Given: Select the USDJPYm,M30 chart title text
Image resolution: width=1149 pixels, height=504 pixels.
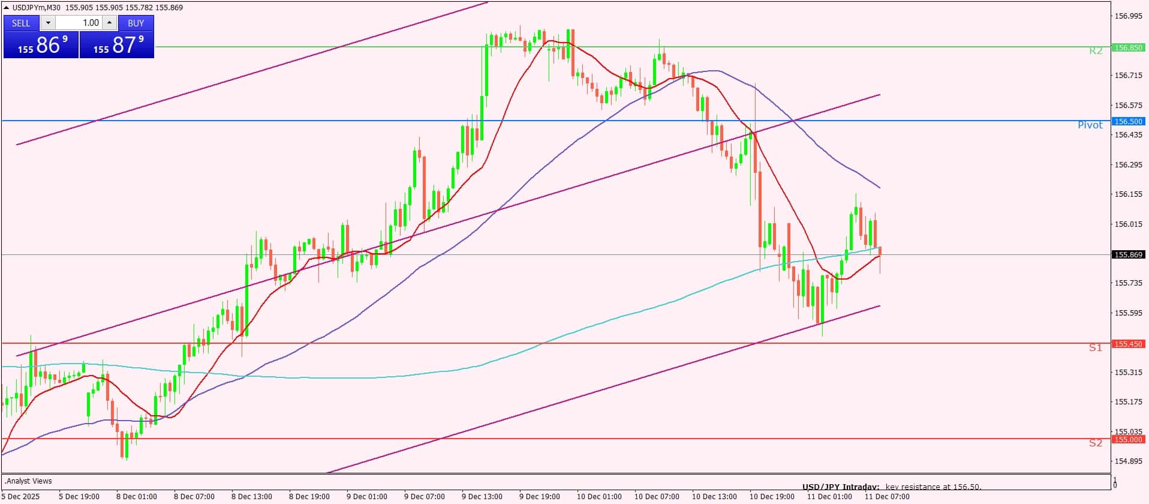Looking at the screenshot, I should coord(36,8).
